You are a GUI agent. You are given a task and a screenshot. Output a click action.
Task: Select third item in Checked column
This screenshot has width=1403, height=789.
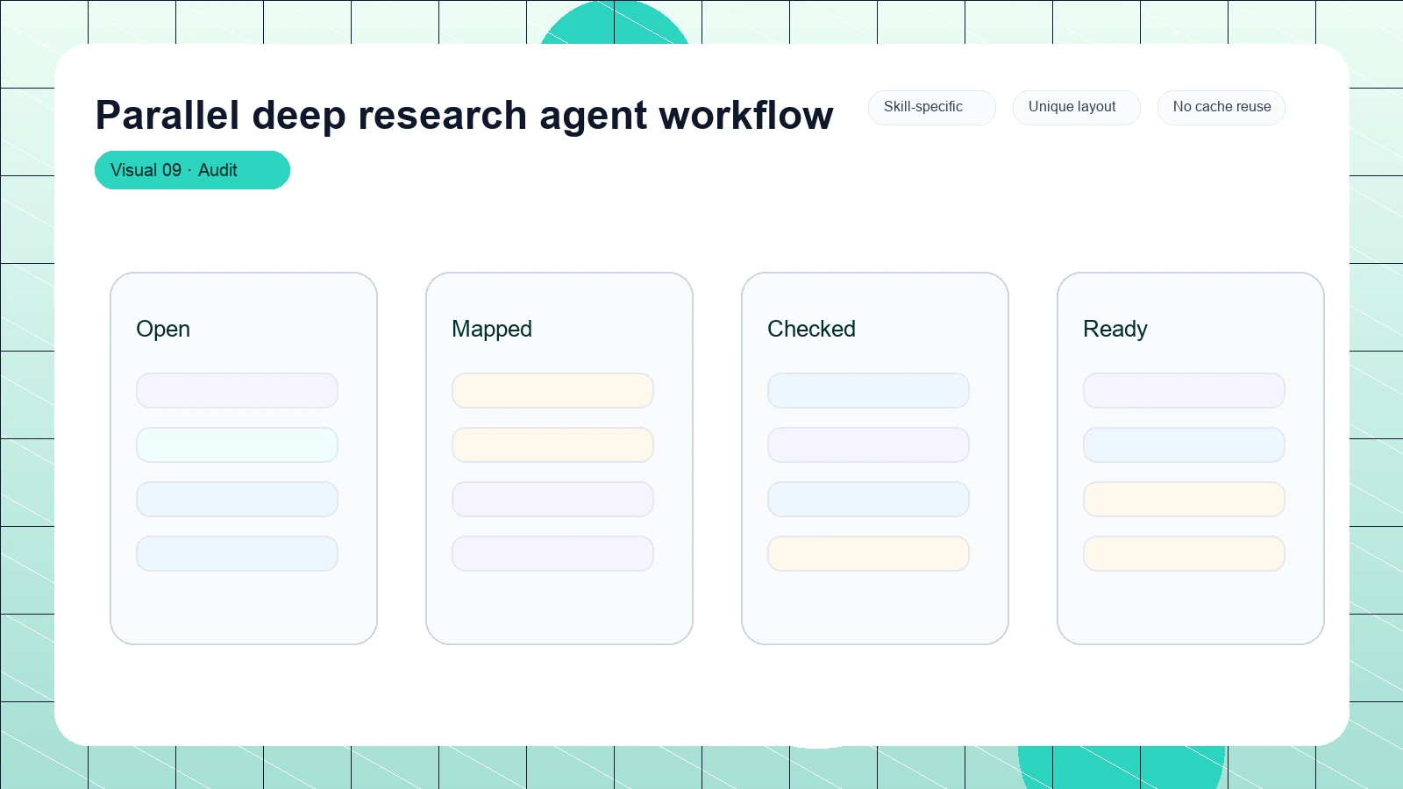tap(868, 499)
